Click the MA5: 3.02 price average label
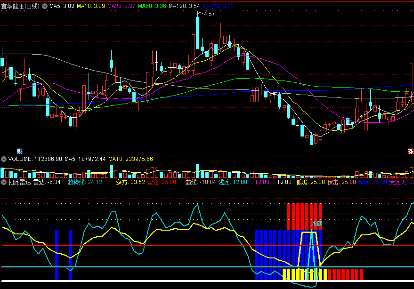 tap(62, 6)
